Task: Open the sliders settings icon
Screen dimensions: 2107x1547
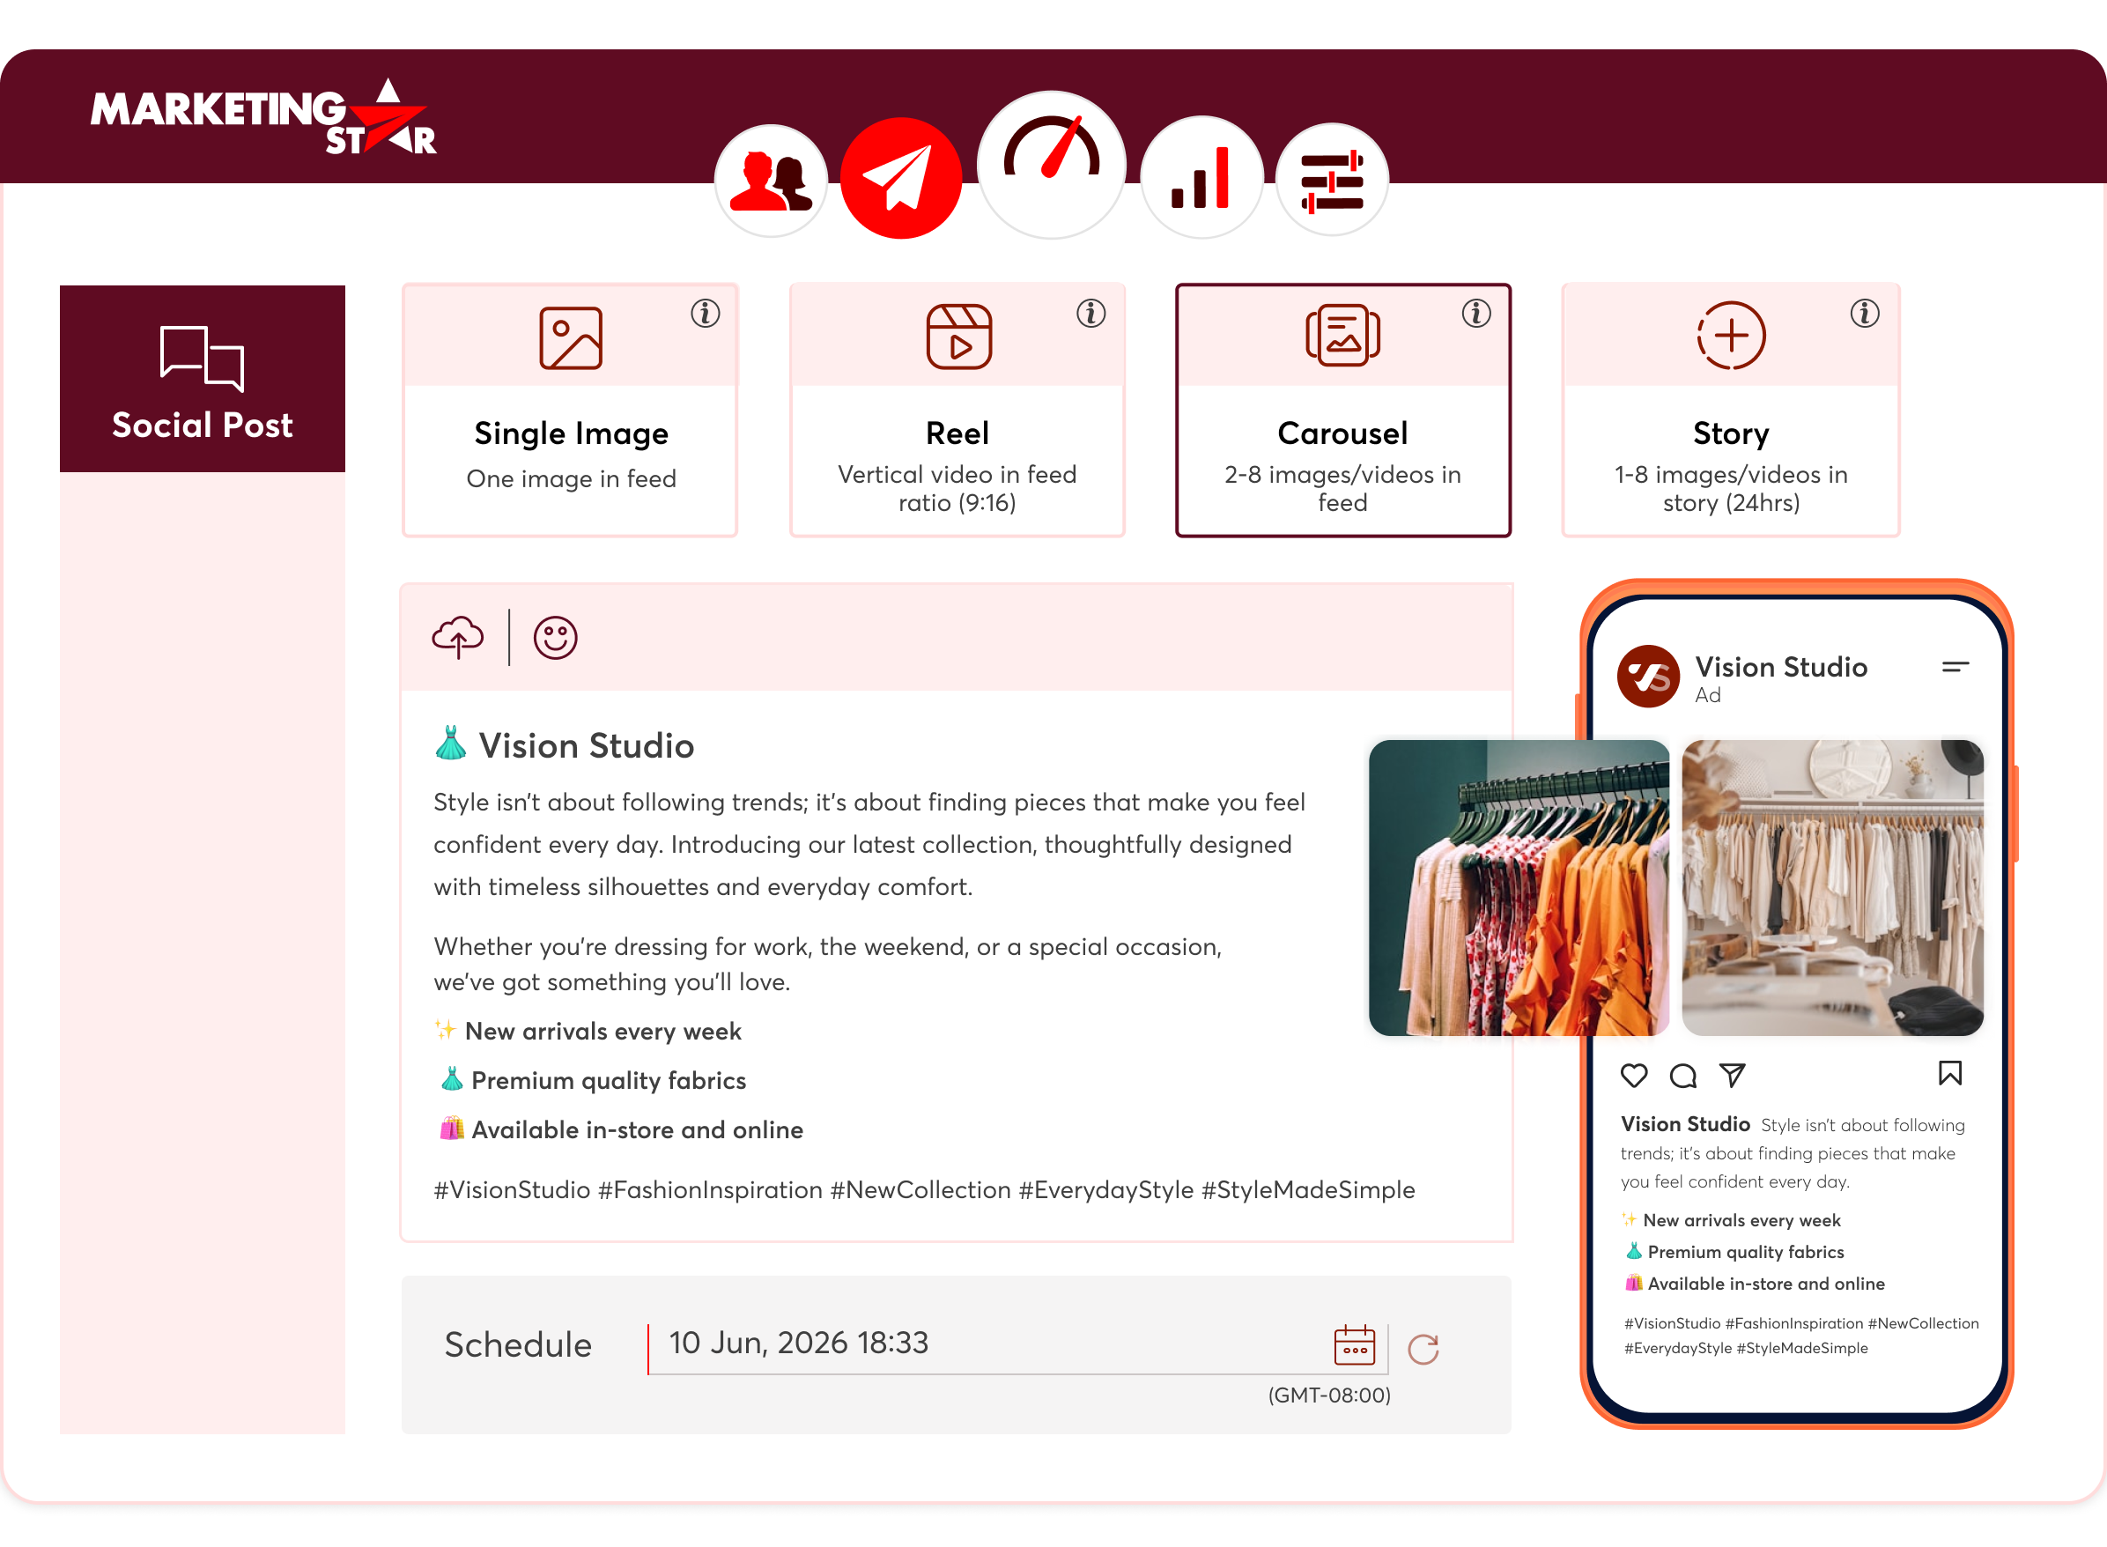Action: [1331, 180]
